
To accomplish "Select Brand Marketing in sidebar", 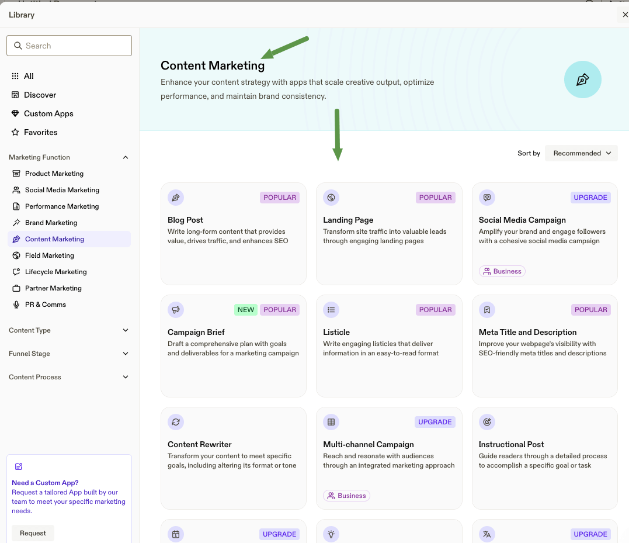I will click(x=51, y=223).
